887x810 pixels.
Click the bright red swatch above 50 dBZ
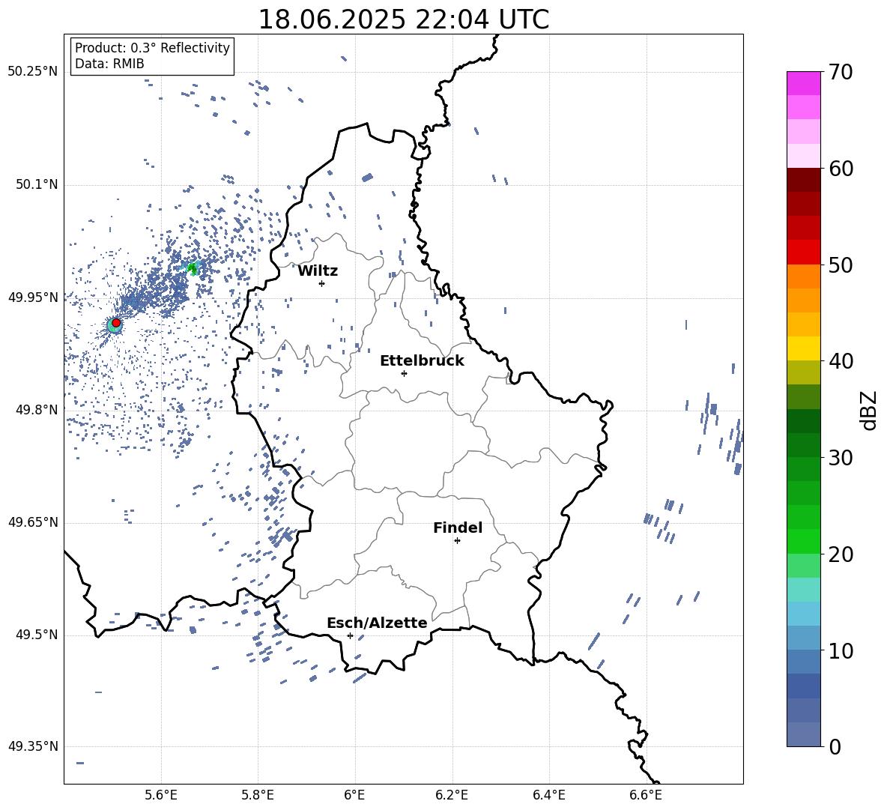click(804, 253)
